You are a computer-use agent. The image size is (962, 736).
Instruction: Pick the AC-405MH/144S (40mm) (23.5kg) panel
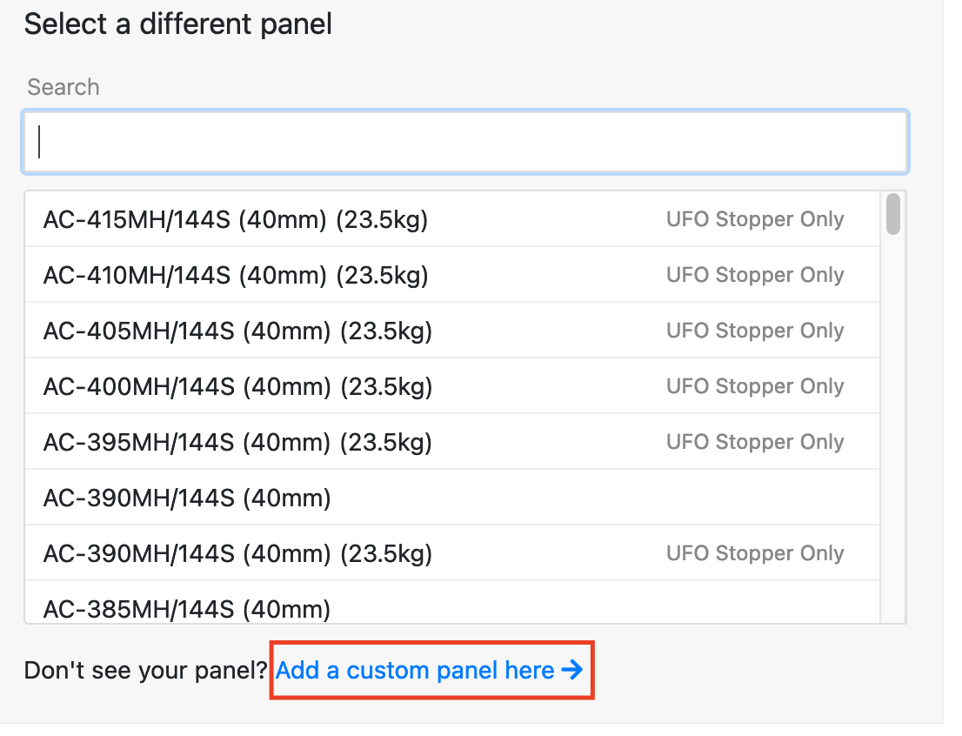[x=452, y=331]
